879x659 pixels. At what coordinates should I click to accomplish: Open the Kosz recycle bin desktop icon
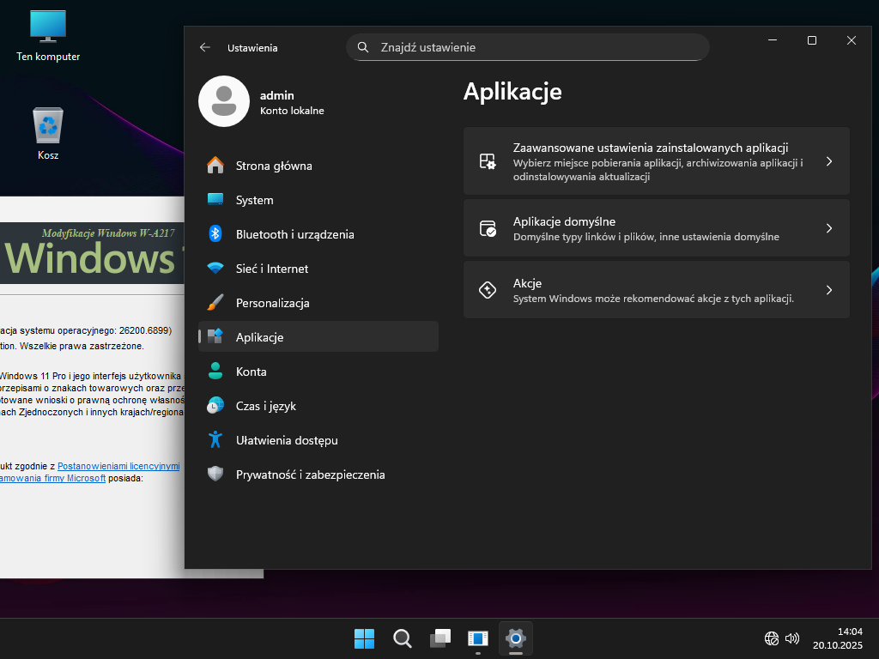pos(48,127)
